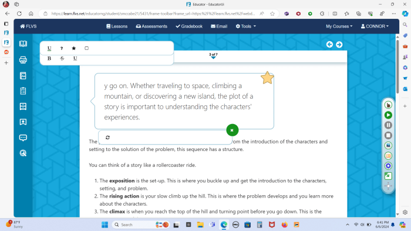Click the orange book reader tool

388,156
